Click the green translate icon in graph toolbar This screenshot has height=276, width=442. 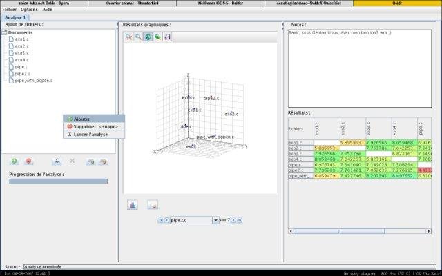(x=157, y=37)
